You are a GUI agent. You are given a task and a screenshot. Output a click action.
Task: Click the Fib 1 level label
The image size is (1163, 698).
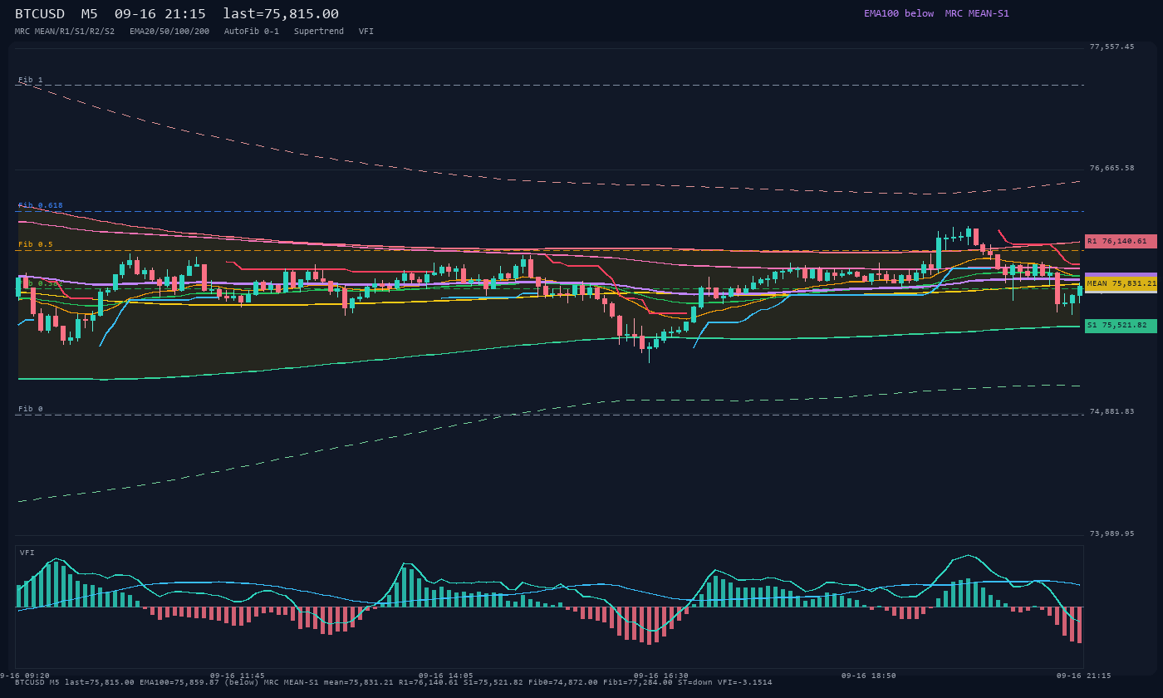[31, 80]
